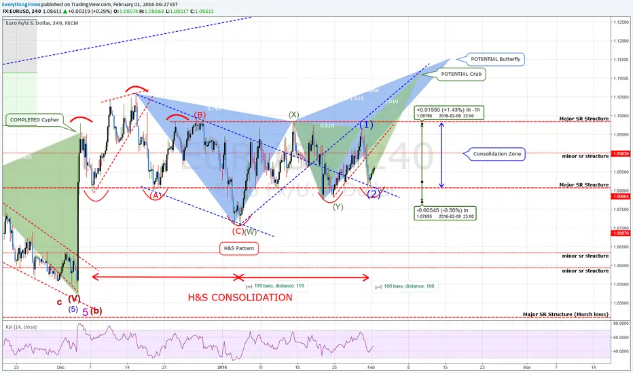This screenshot has height=373, width=633.
Task: Select the blue (2) wave label
Action: pos(374,194)
